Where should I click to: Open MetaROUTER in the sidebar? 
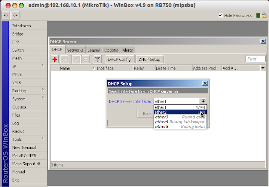coord(28,156)
